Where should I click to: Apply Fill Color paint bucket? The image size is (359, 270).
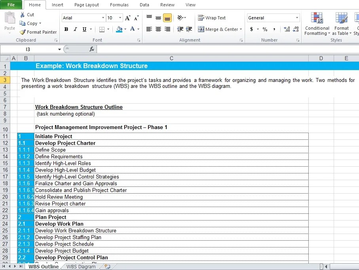coord(119,29)
